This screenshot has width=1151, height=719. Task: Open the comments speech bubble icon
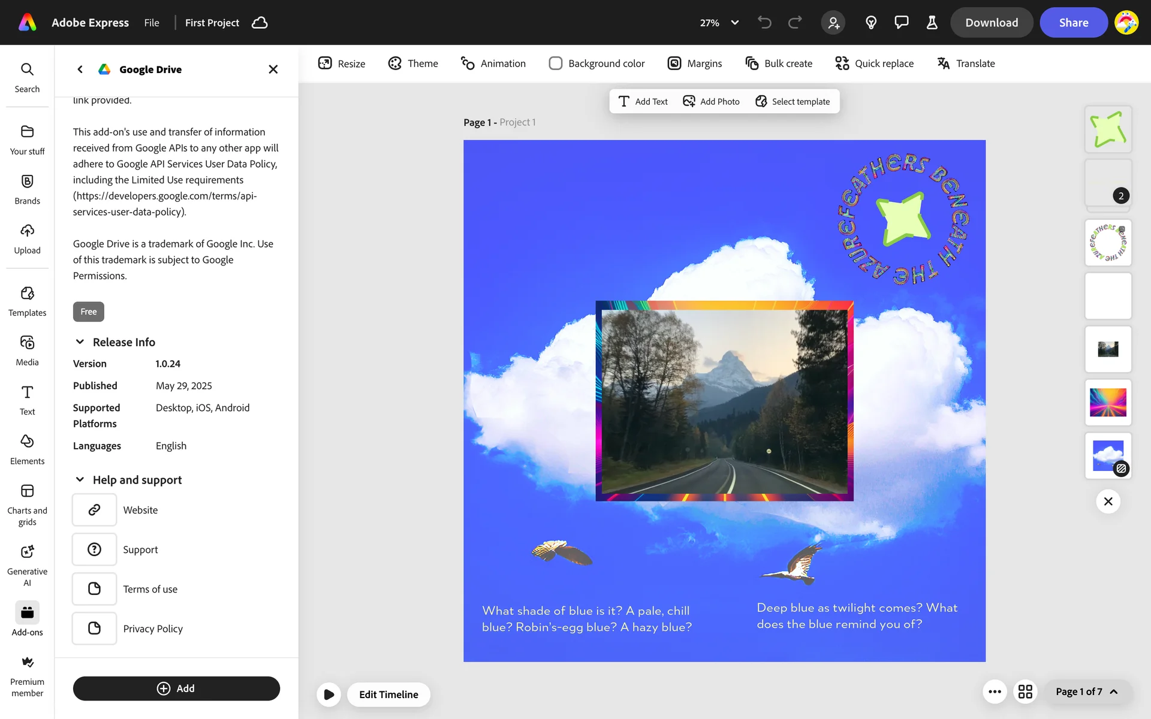coord(901,23)
